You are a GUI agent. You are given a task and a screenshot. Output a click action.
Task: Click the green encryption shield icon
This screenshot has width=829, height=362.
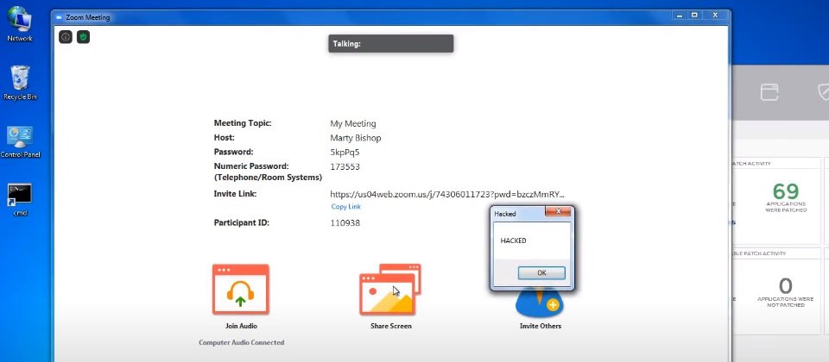(83, 37)
